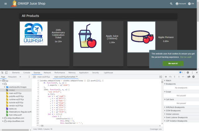Click the Apple Juice product image
Screen dimensions: 199x131
pyautogui.click(x=87, y=37)
